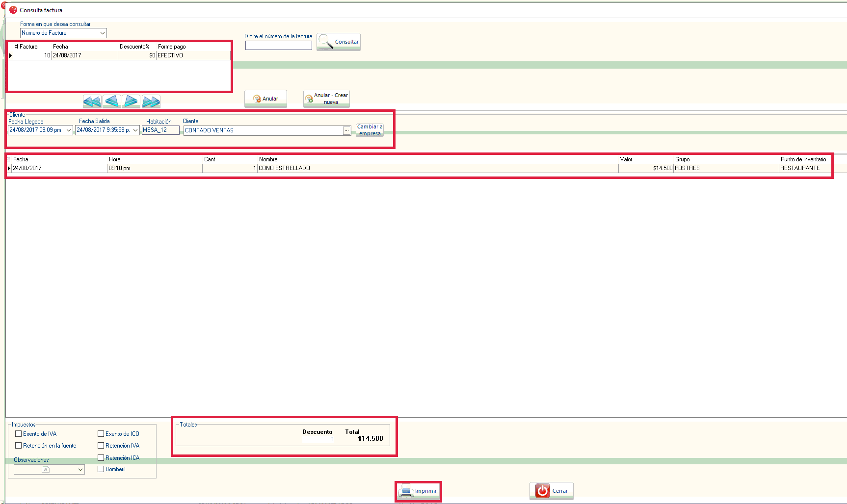
Task: Click previous invoice navigation arrow
Action: (112, 101)
